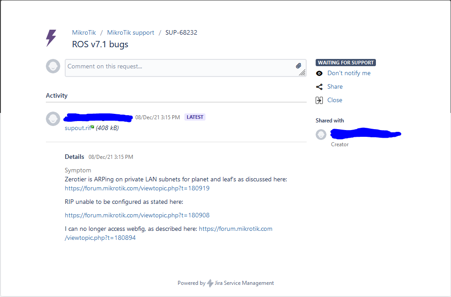Click the Creator label

tap(339, 144)
